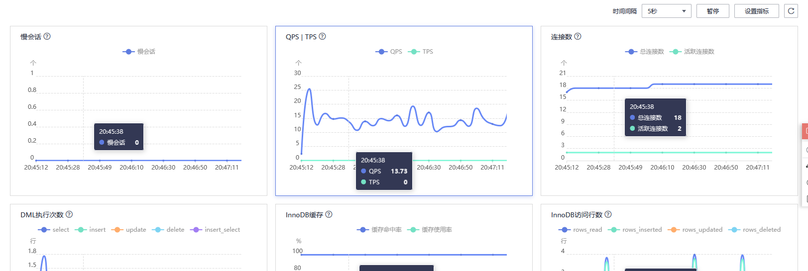The image size is (808, 271).
Task: Click the refresh icon button
Action: coord(791,11)
